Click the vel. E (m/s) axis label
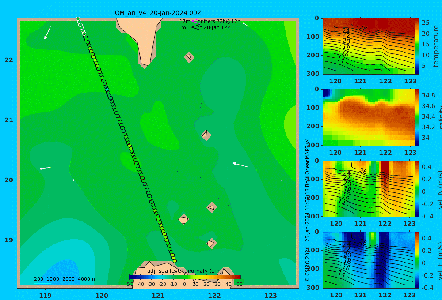The image size is (442, 300). pos(439,260)
